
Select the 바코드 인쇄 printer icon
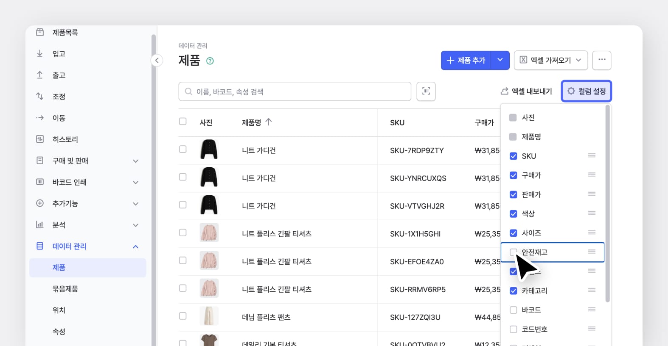click(39, 182)
